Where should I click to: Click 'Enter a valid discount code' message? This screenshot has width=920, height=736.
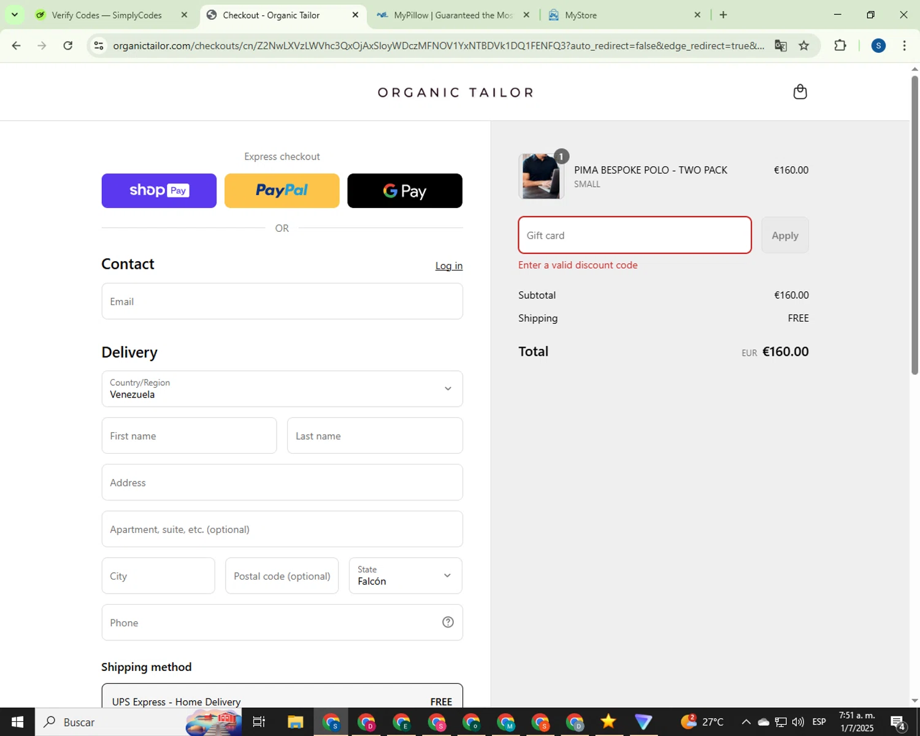(578, 265)
